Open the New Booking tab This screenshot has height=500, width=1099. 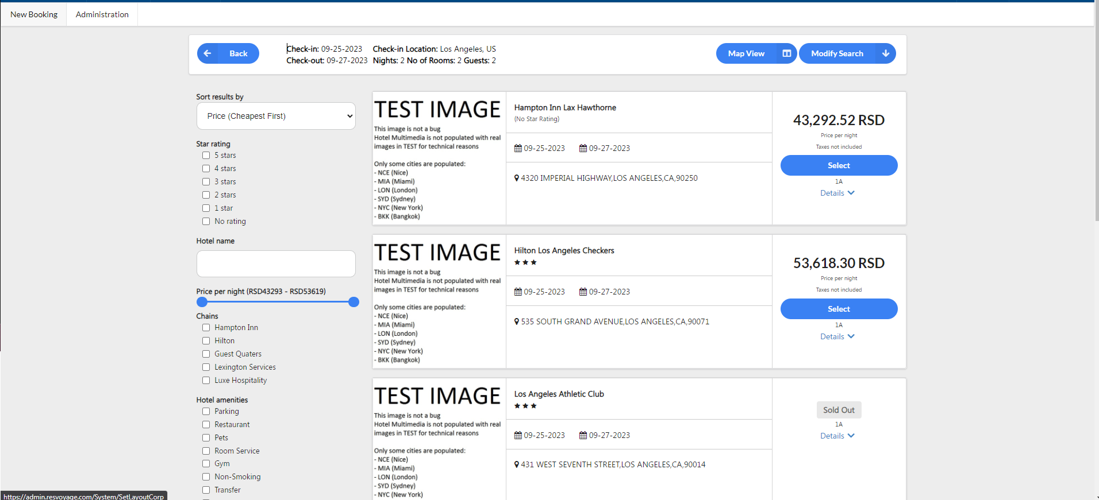tap(34, 14)
